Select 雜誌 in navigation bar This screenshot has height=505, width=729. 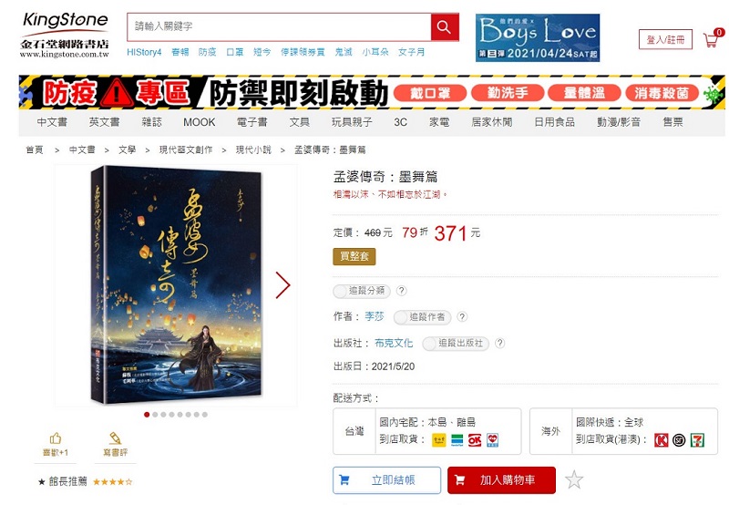tap(151, 122)
